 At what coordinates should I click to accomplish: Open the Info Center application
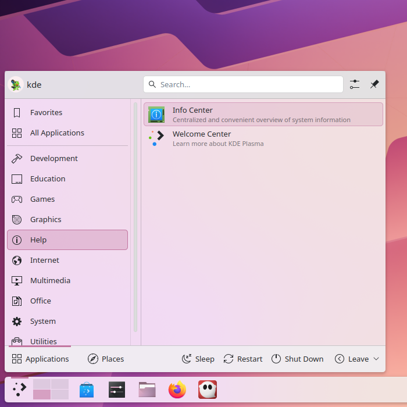coord(263,115)
